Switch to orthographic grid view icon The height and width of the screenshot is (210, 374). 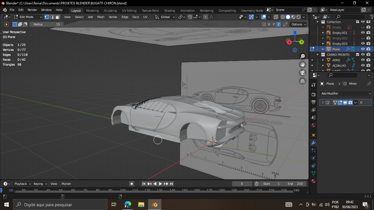(x=303, y=81)
